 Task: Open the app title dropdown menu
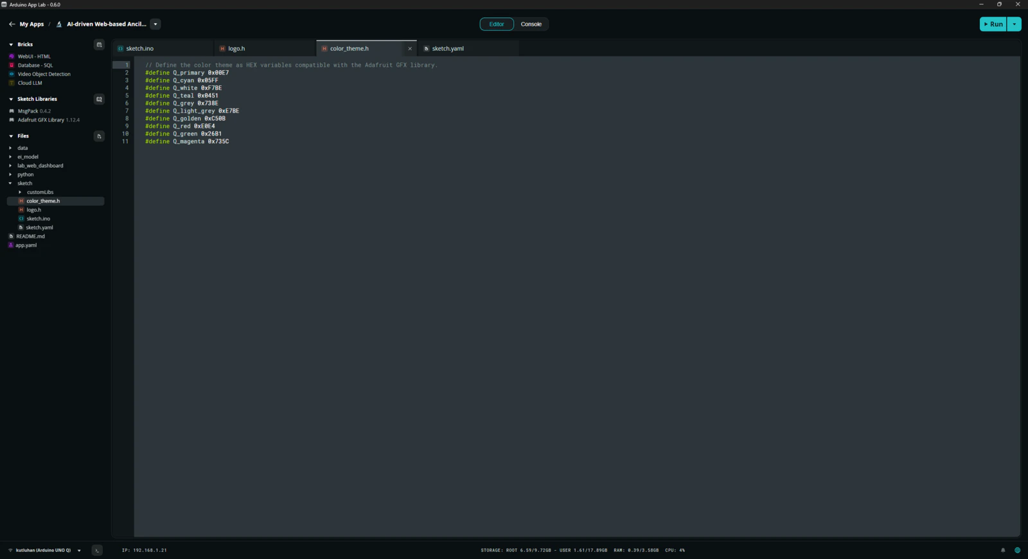(155, 24)
